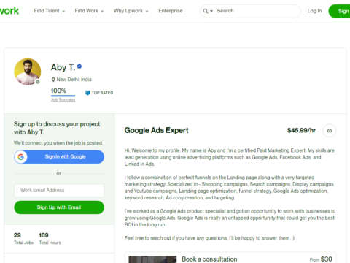Click the Log In link
350x263 pixels.
314,11
